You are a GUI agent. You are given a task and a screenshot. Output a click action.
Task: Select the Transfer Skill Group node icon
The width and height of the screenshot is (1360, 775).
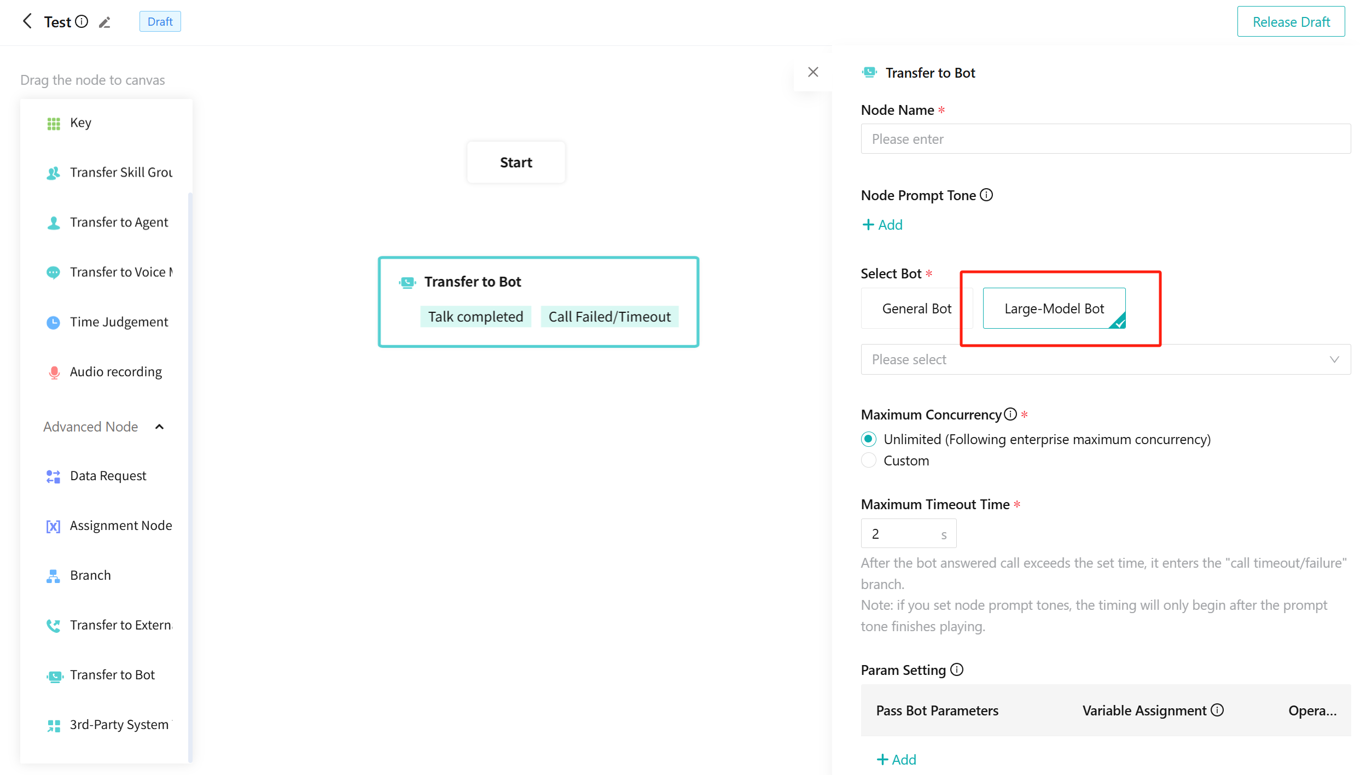pos(54,173)
